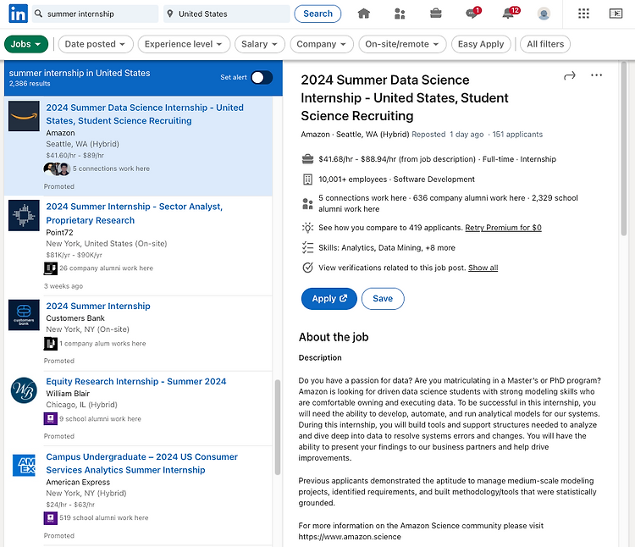635x547 pixels.
Task: Open the Salary filter dropdown
Action: (x=260, y=44)
